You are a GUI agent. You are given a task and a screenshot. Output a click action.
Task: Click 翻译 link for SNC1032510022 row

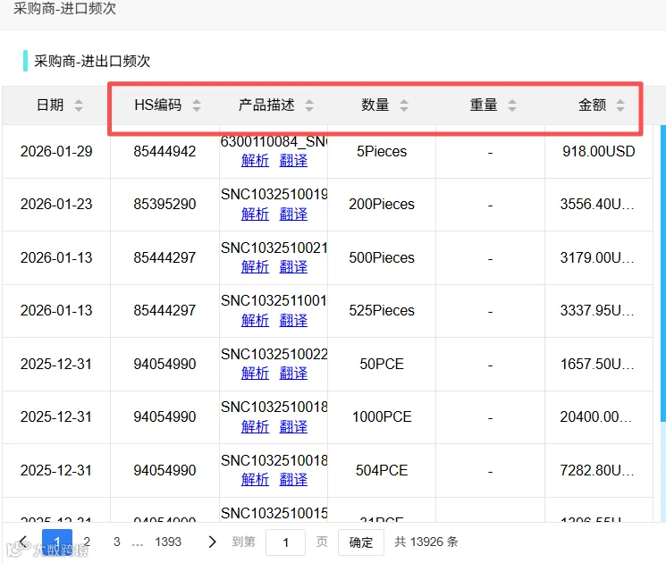pyautogui.click(x=293, y=374)
